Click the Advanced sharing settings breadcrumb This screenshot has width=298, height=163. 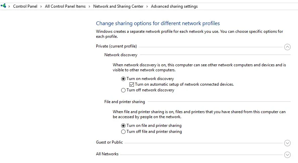click(174, 6)
